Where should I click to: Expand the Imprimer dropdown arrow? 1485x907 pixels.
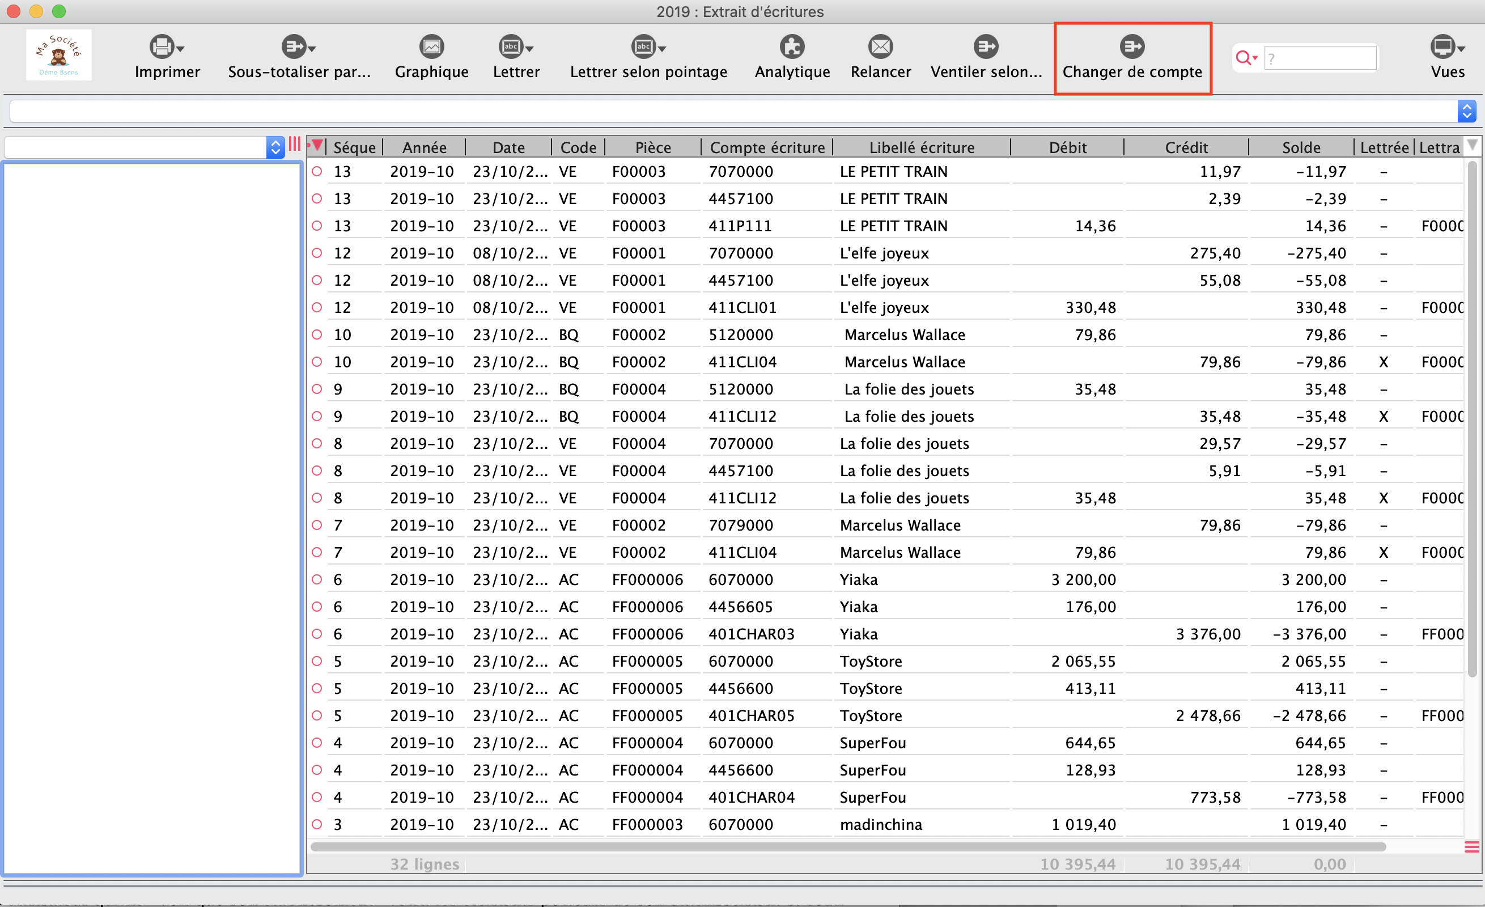tap(180, 49)
